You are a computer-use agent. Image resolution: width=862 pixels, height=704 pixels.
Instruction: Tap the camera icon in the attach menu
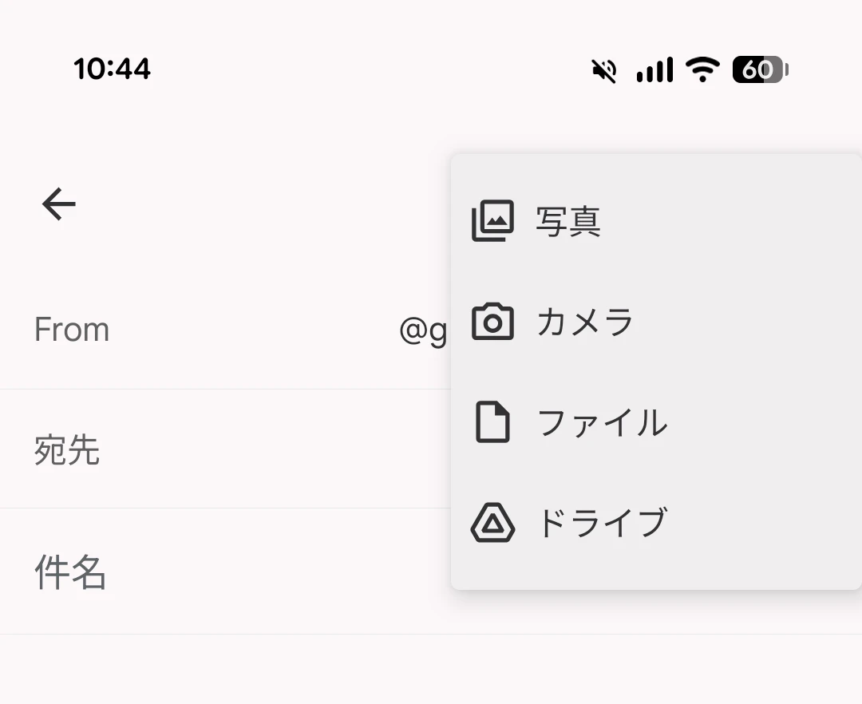tap(492, 322)
